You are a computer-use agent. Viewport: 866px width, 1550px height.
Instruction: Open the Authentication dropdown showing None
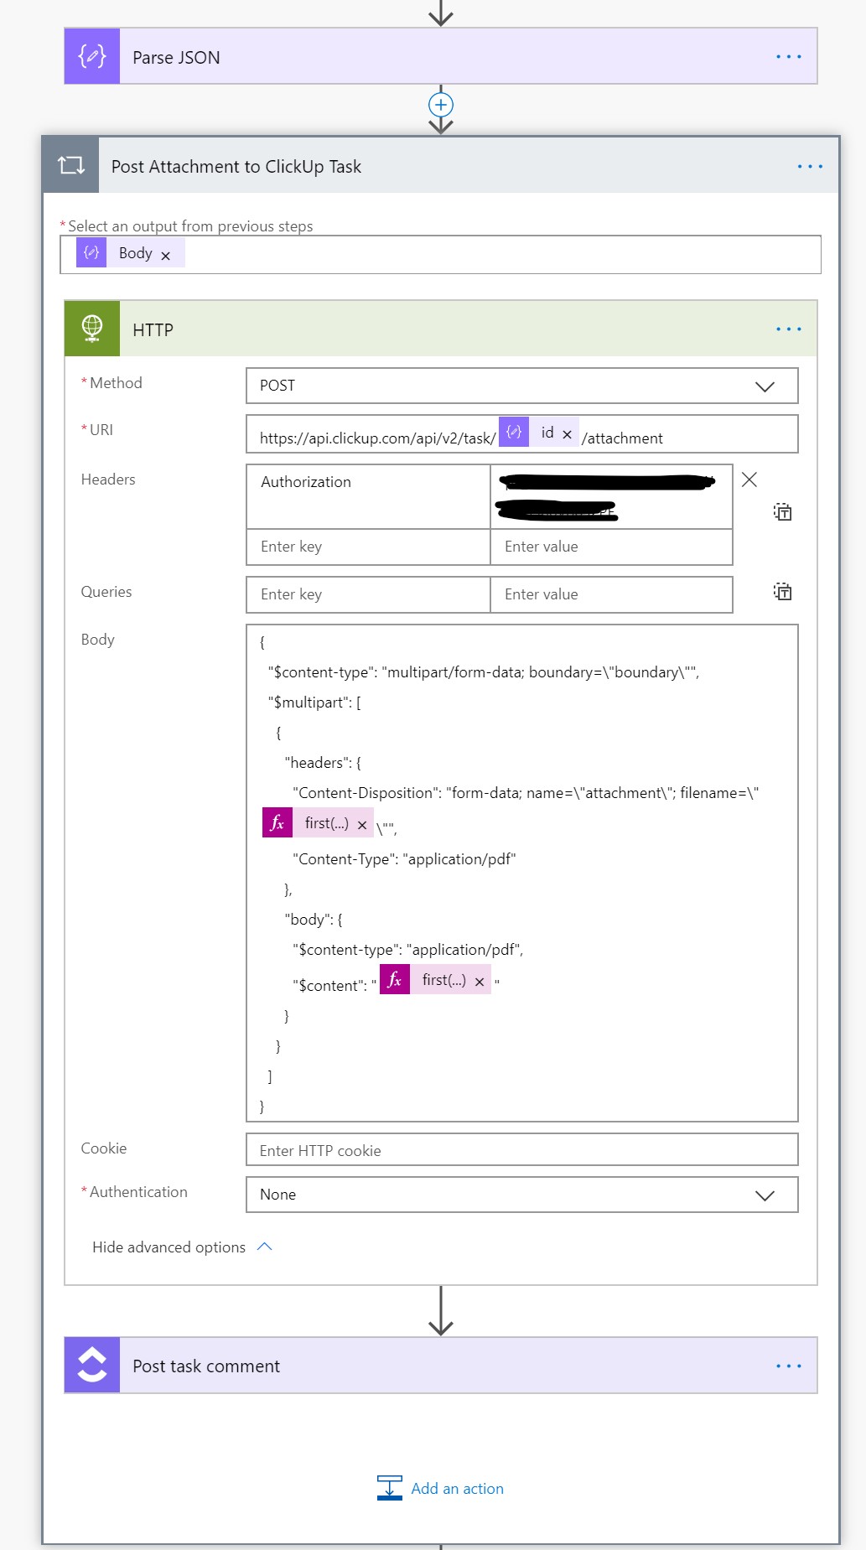[521, 1195]
